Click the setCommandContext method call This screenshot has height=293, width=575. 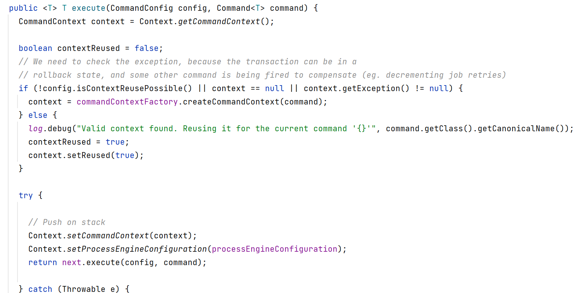108,236
